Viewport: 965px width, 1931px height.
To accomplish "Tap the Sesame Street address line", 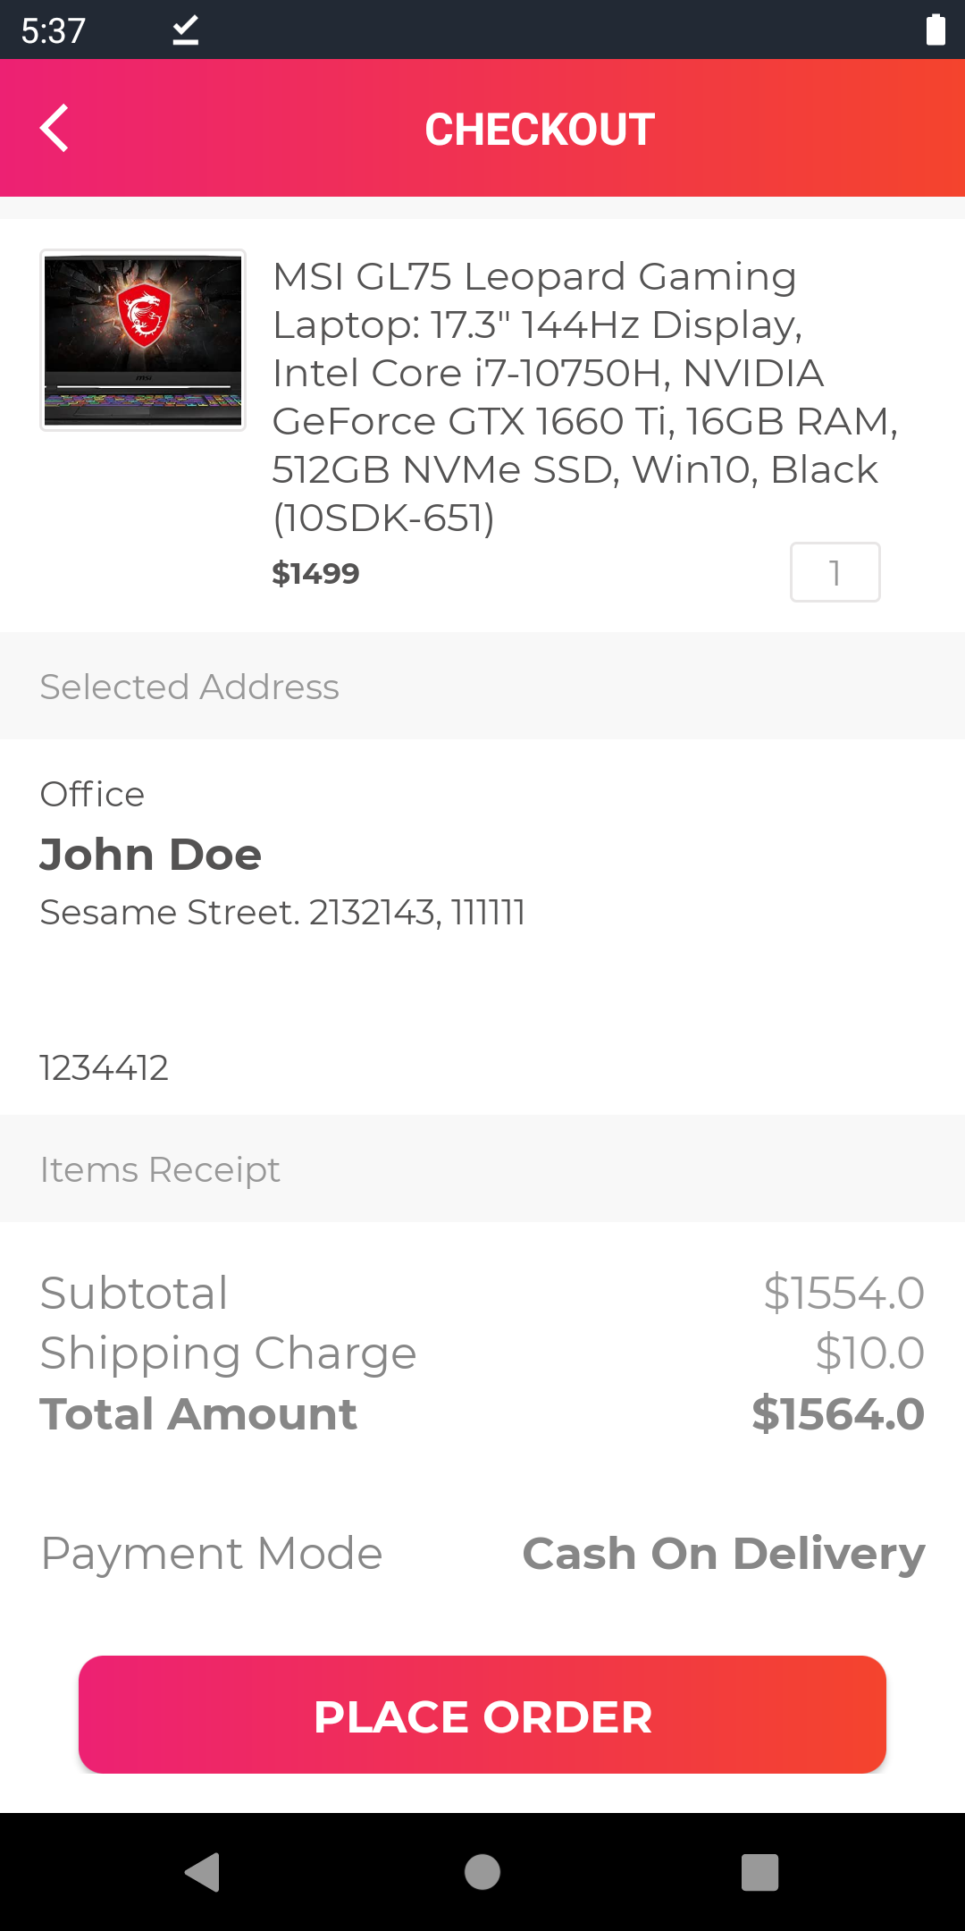I will [x=282, y=913].
